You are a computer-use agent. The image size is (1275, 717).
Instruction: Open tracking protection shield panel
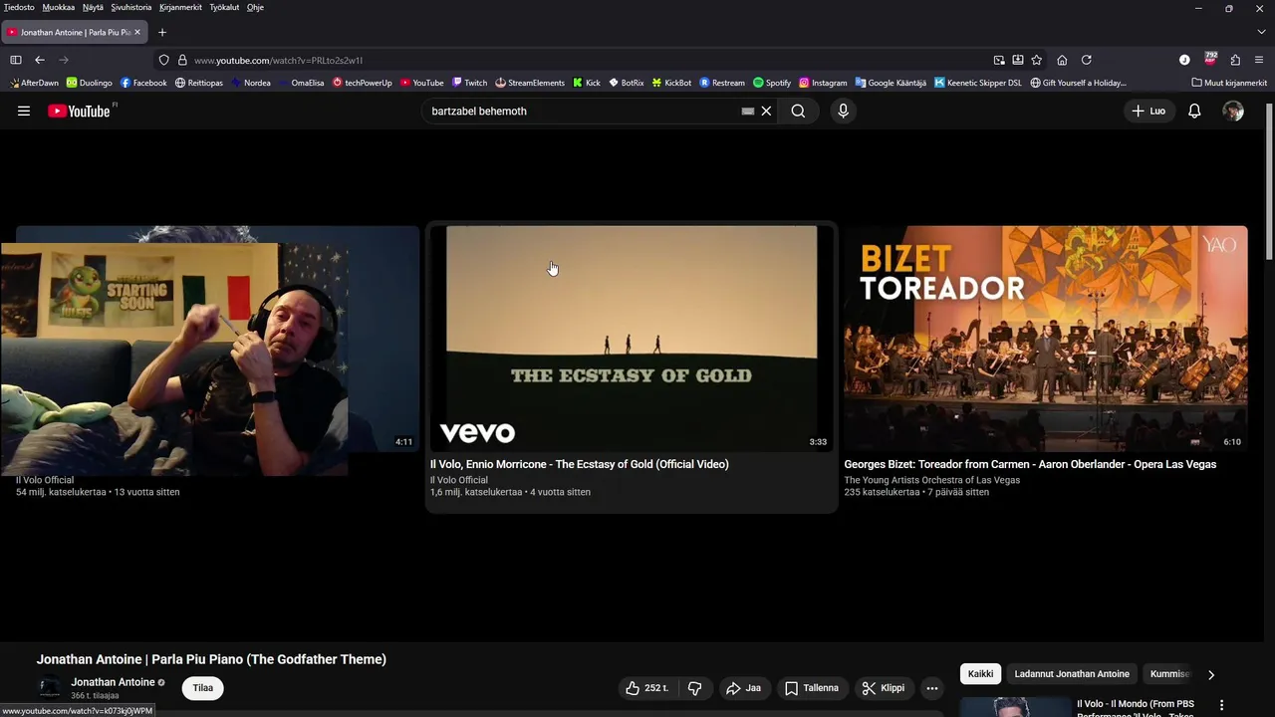(164, 60)
